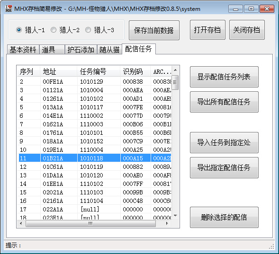Screen dimensions: 279x254
Task: Select the 猎人-1 radio button
Action: (30, 30)
